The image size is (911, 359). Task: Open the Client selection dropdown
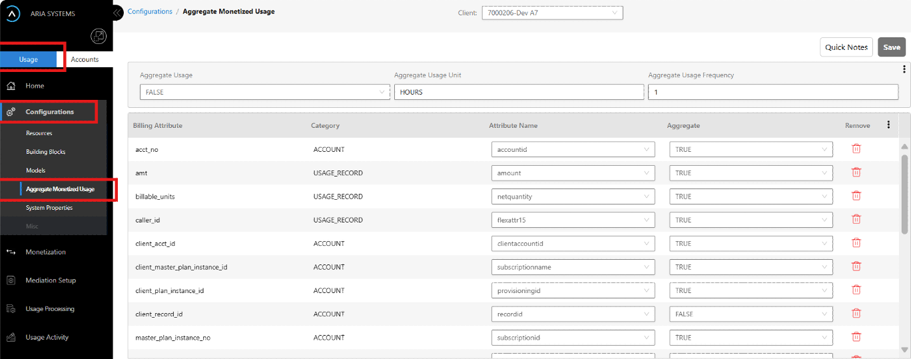552,13
